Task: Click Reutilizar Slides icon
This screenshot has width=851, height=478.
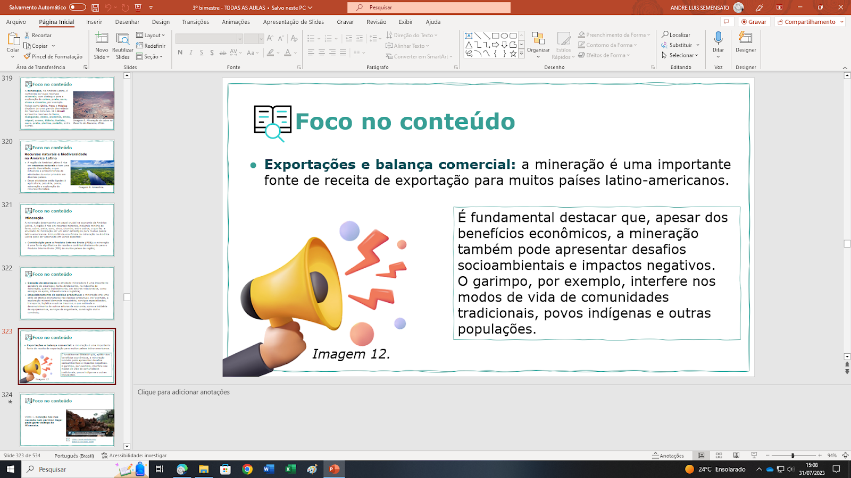Action: (x=123, y=39)
